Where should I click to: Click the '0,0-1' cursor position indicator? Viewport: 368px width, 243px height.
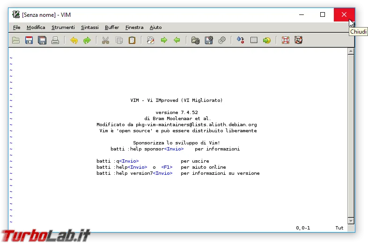[303, 228]
